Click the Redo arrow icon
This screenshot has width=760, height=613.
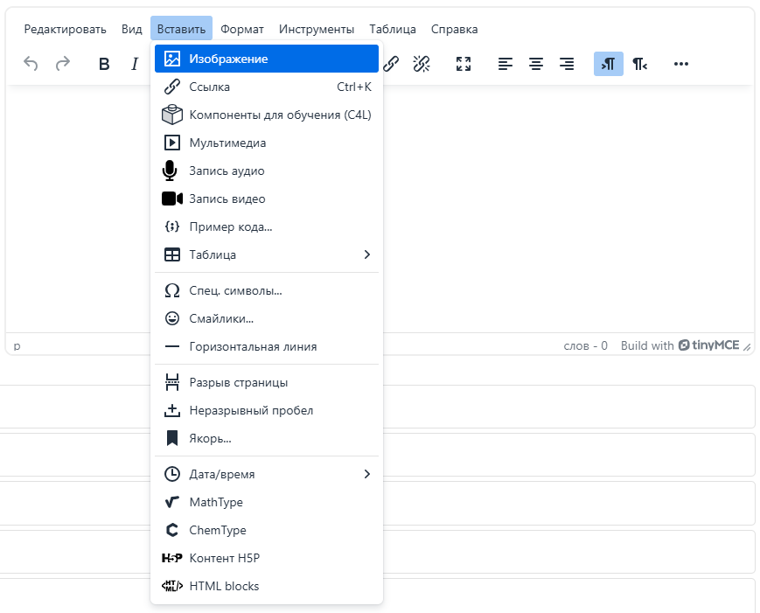click(62, 64)
